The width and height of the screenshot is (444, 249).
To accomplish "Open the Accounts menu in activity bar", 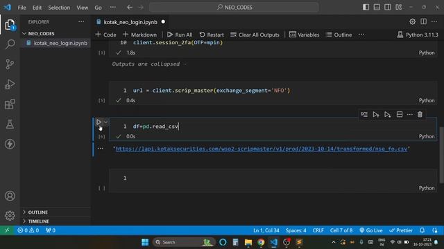I will click(x=10, y=196).
